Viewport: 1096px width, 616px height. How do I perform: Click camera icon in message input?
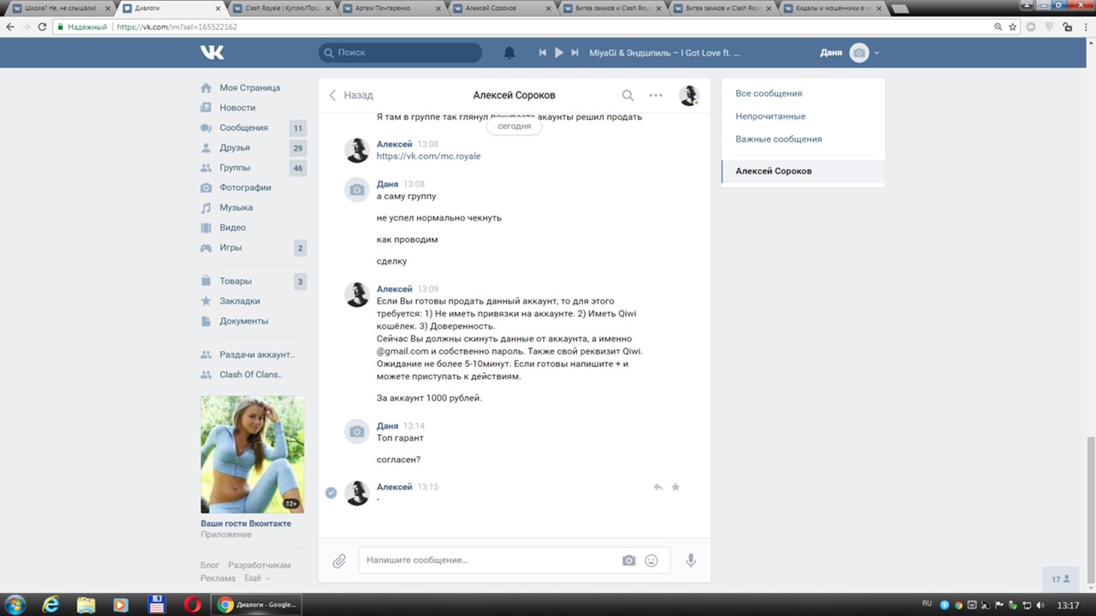tap(628, 560)
